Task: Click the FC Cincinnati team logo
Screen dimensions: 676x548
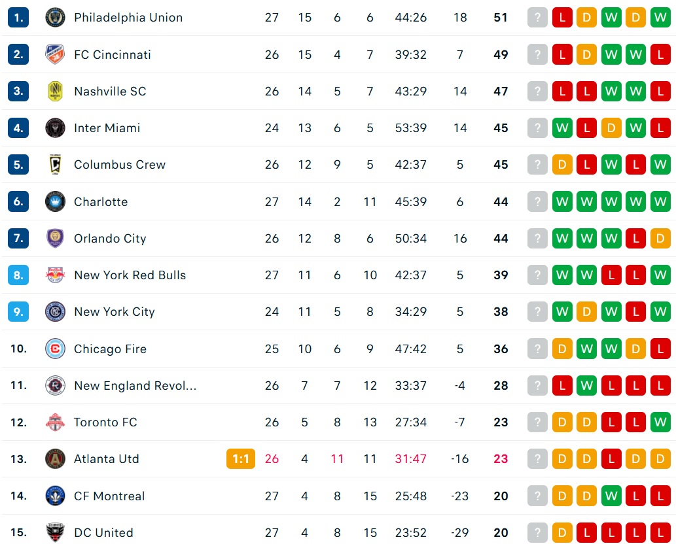Action: tap(55, 54)
